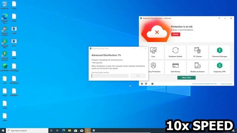Image resolution: width=237 pixels, height=133 pixels.
Task: Open Mobile protection tile
Action: (x=197, y=68)
